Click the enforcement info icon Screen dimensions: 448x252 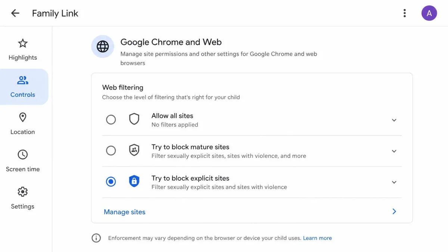(x=96, y=238)
